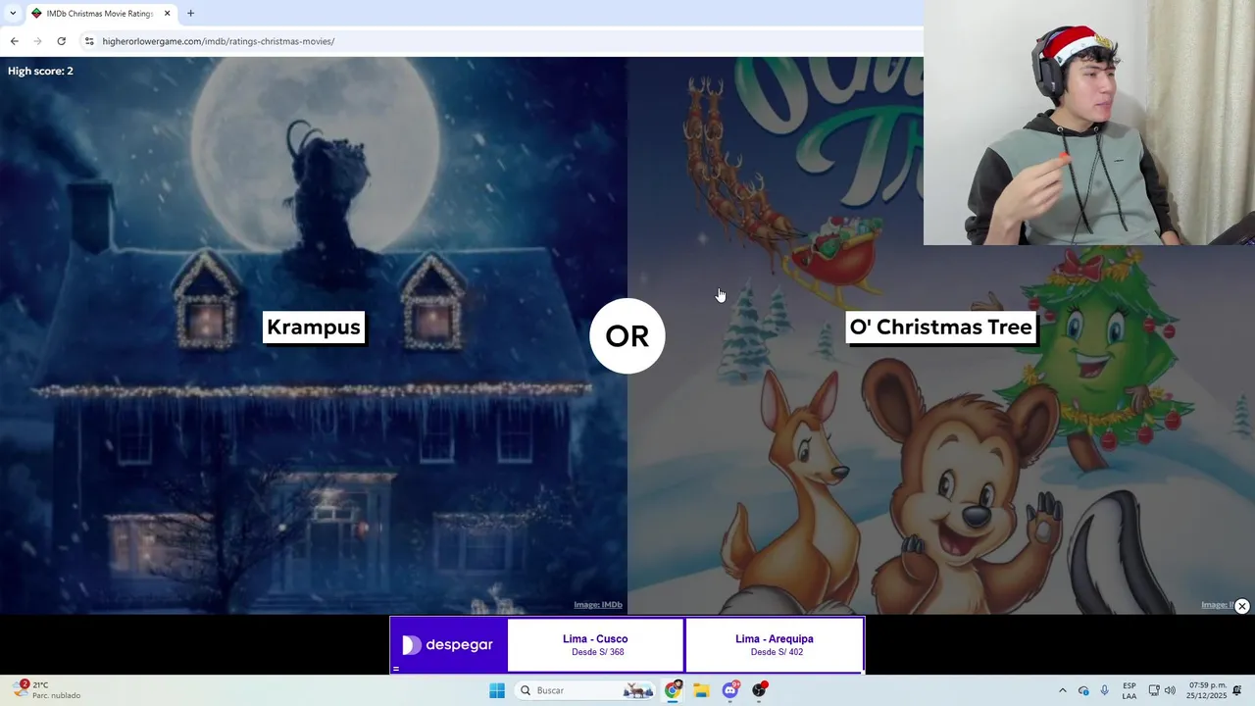
Task: Open the despegar ad logo
Action: pos(448,645)
